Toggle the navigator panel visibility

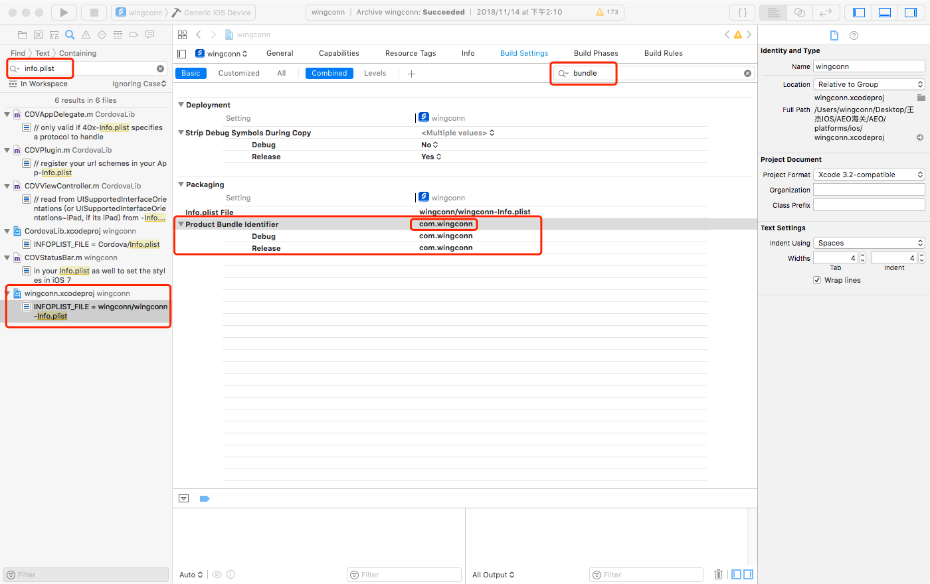tap(859, 12)
